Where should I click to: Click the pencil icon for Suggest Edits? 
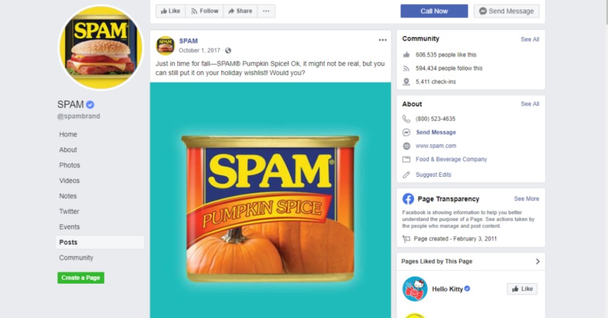click(406, 175)
